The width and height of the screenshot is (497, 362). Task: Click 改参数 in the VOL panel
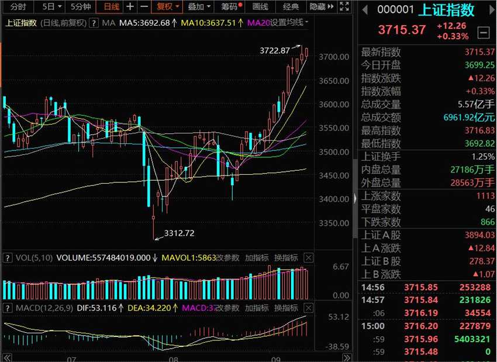pos(227,257)
